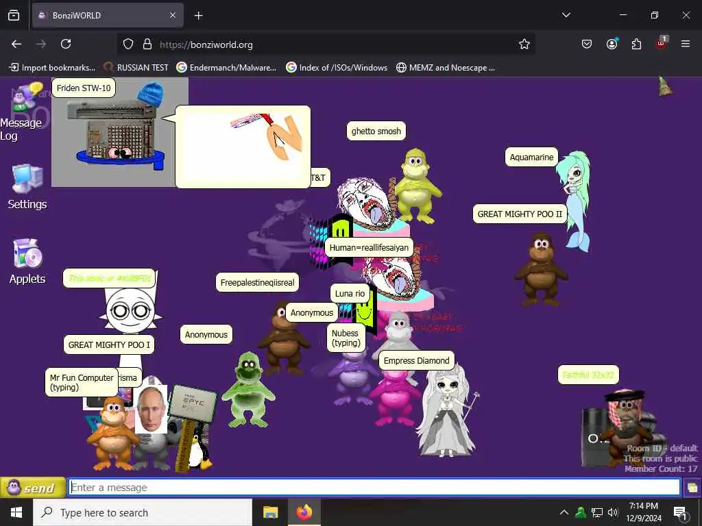This screenshot has width=702, height=526.
Task: Click the network tray icon
Action: coord(597,512)
